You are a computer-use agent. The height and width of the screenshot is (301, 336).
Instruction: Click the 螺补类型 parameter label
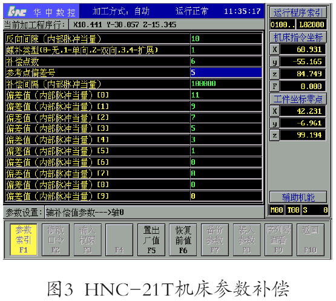[x=82, y=50]
